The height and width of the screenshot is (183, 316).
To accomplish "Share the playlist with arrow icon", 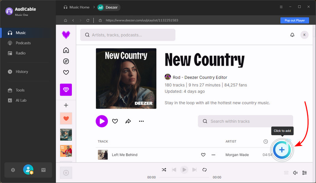I will pyautogui.click(x=128, y=121).
